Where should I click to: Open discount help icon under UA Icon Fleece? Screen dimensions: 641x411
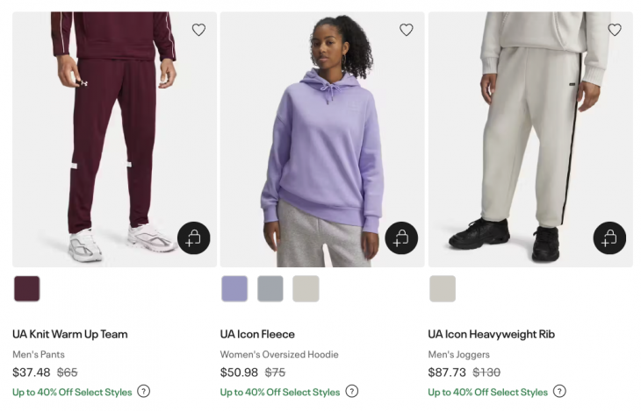(352, 392)
